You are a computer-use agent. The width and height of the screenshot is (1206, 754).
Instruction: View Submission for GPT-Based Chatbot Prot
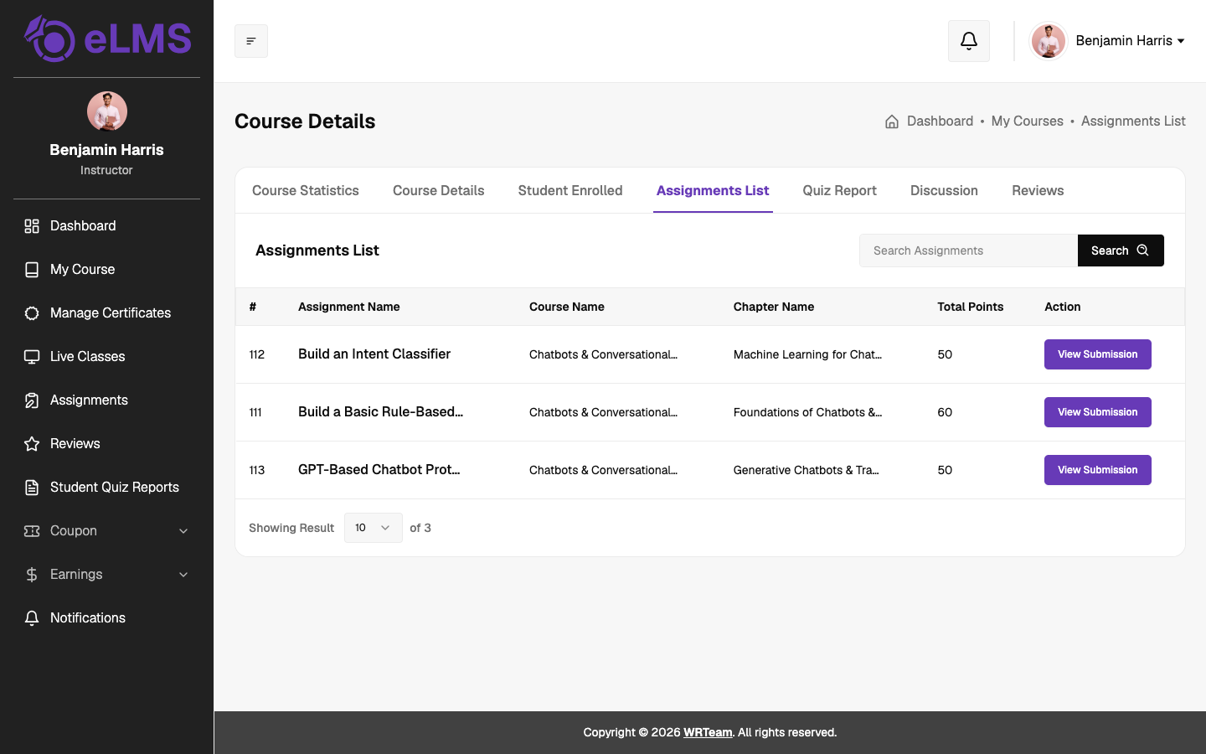point(1098,470)
